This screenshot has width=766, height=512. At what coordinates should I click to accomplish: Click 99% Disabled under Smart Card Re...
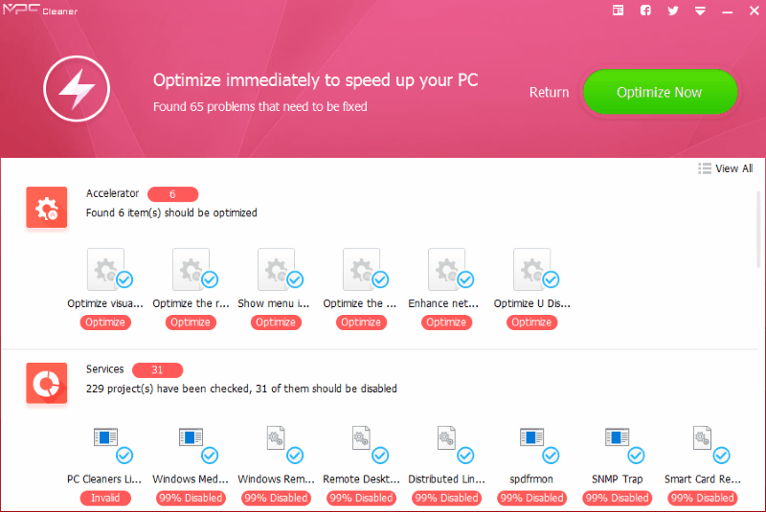tap(702, 498)
